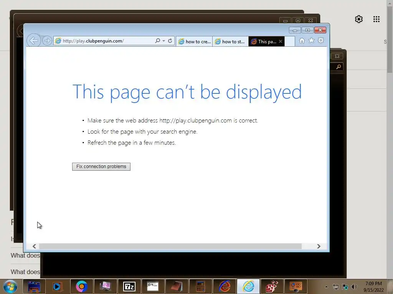Select the active blue Internet Explorer taskbar icon
393x294 pixels.
point(248,286)
